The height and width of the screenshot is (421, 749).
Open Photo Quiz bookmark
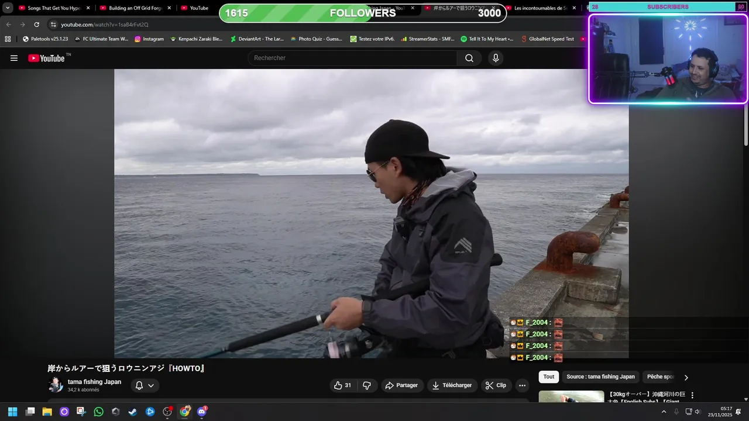click(x=316, y=39)
